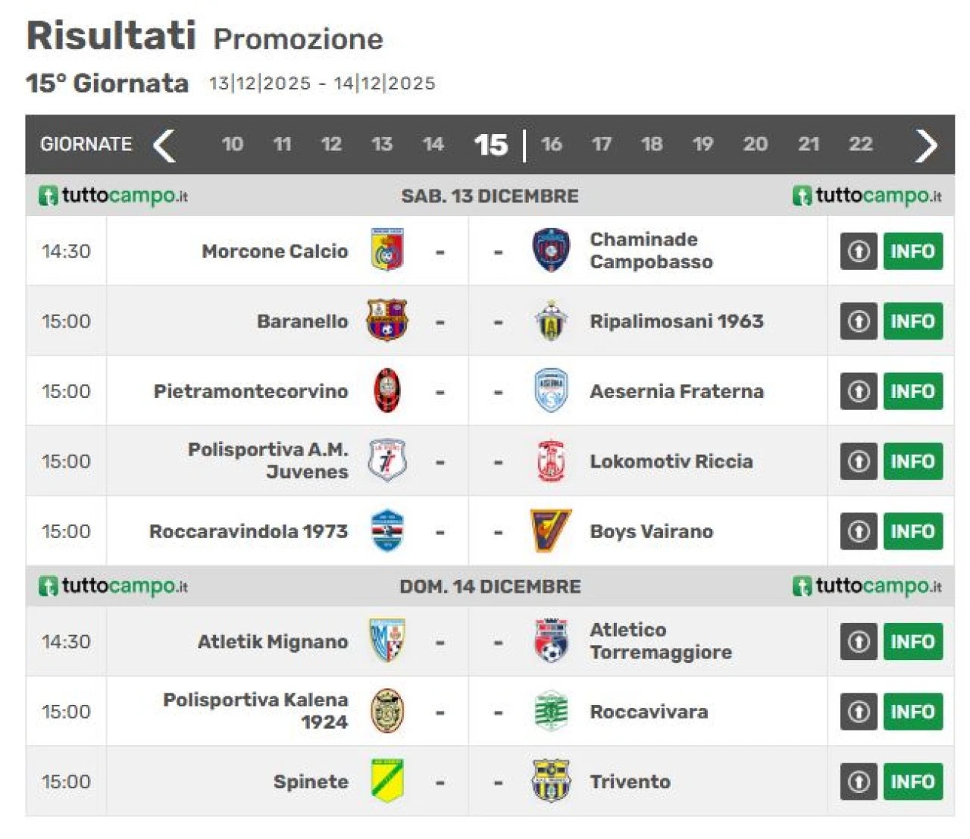
Task: Click the Trivento team crest
Action: click(x=551, y=781)
